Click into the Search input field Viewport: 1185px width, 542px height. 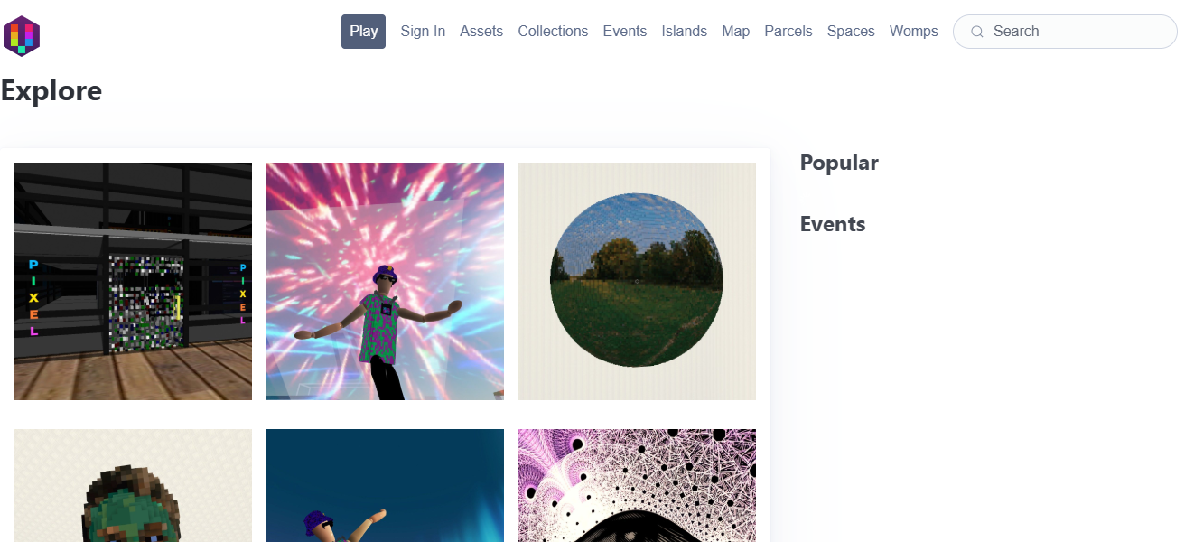pos(1075,32)
